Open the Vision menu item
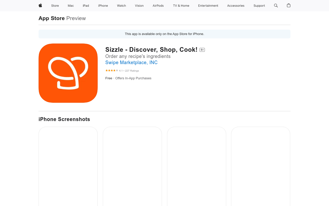The width and height of the screenshot is (329, 206). tap(139, 6)
